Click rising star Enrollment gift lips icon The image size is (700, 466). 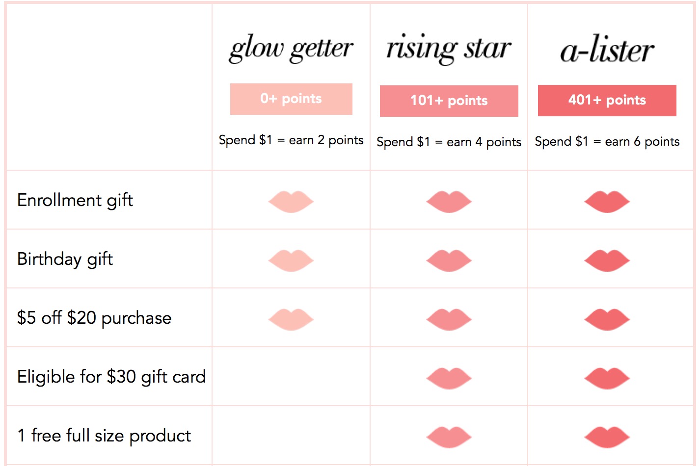(449, 201)
